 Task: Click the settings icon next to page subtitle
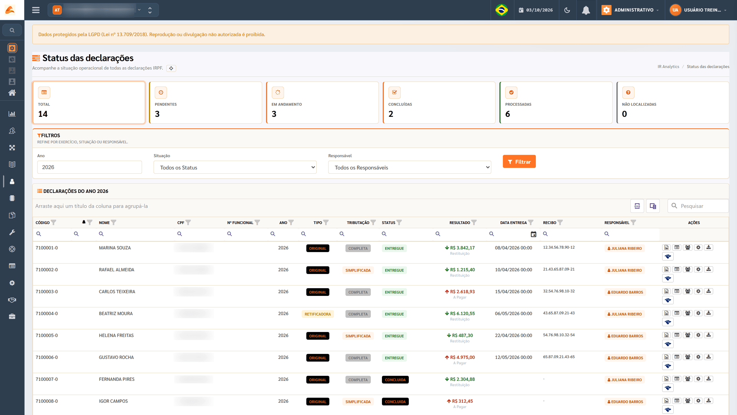click(171, 68)
